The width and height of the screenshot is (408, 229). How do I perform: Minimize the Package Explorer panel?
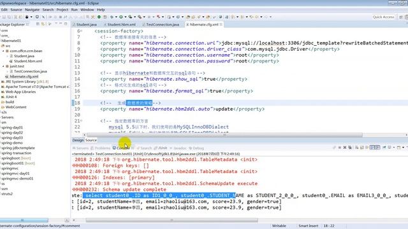61,24
